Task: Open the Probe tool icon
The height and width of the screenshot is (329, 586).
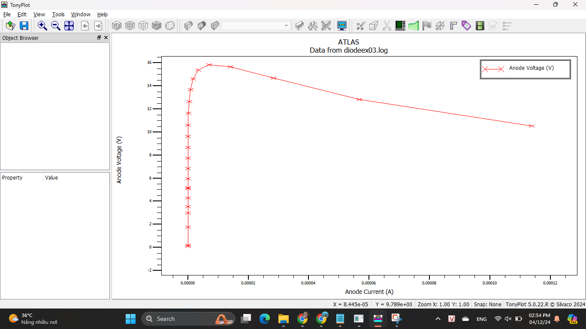Action: coord(400,26)
